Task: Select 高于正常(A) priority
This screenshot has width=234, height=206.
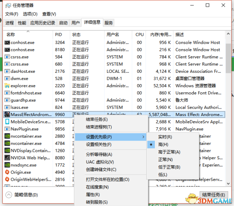Action: click(173, 152)
